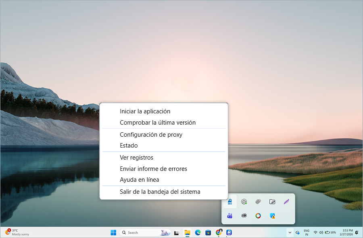Choose 'Comprobar la última versión'
Image resolution: width=363 pixels, height=238 pixels.
tap(157, 123)
